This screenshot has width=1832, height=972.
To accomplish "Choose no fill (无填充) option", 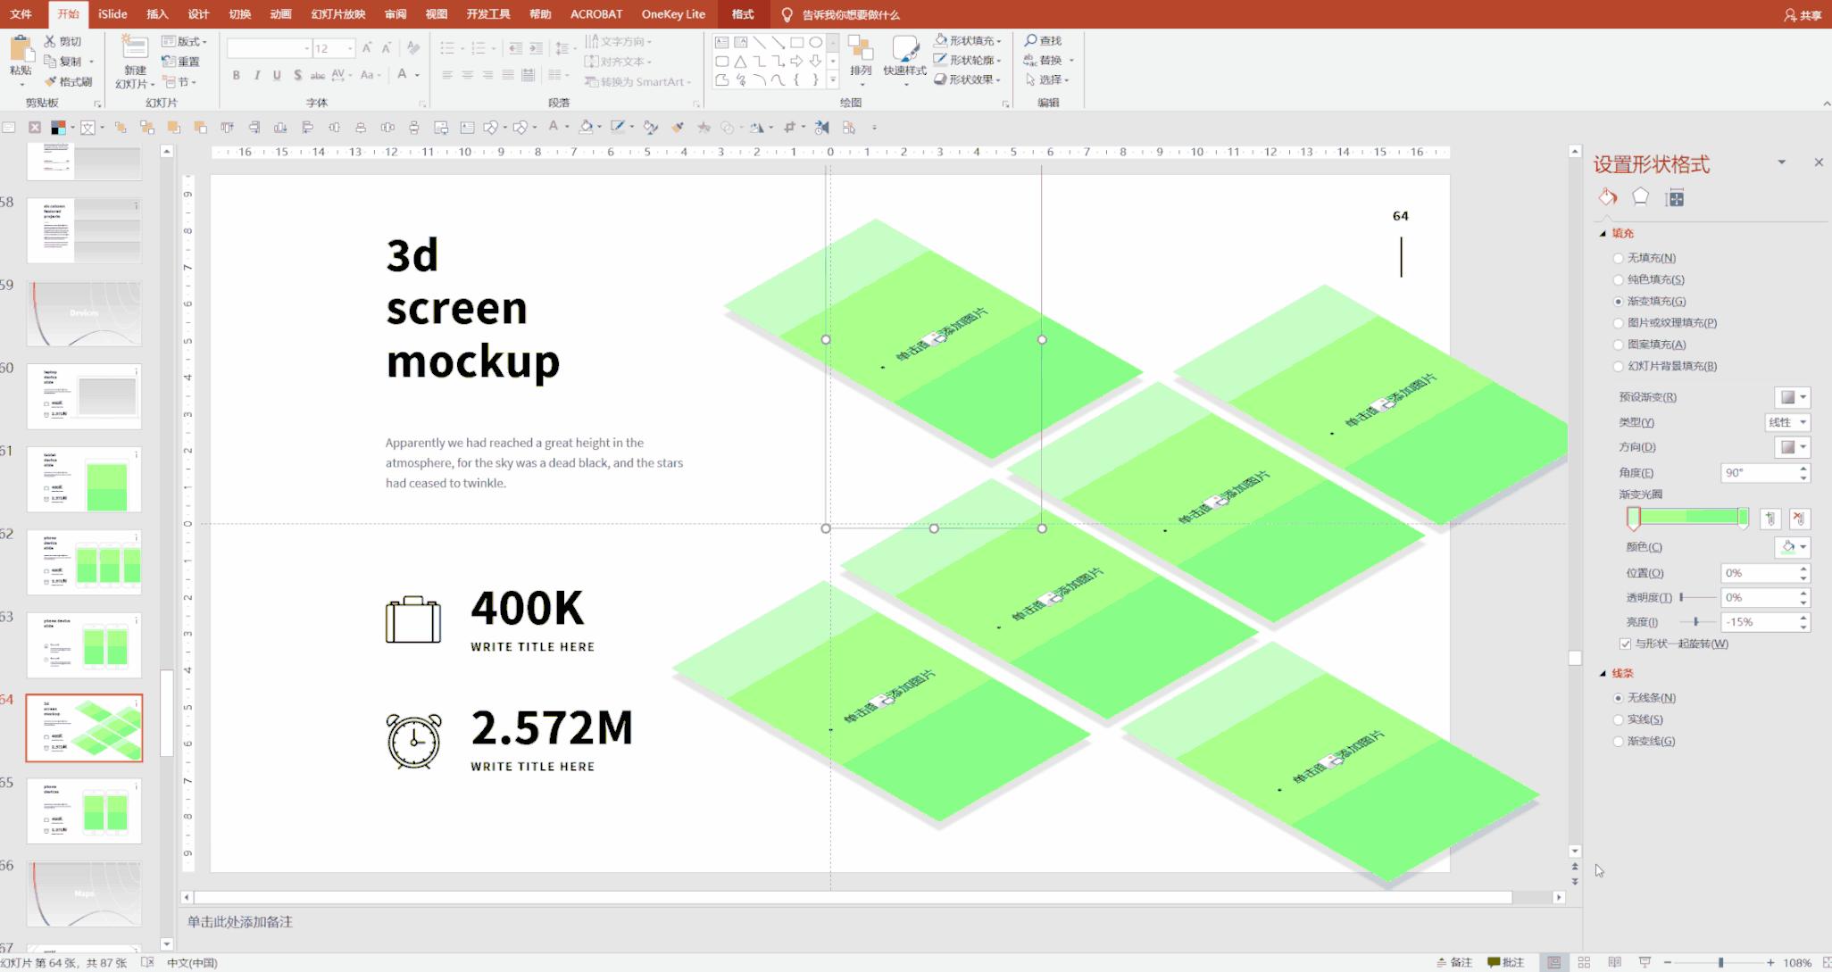I will pyautogui.click(x=1618, y=258).
